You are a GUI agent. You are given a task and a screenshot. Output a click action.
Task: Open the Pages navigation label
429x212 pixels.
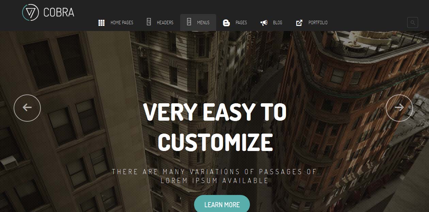[241, 22]
